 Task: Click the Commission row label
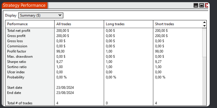coord(17,46)
